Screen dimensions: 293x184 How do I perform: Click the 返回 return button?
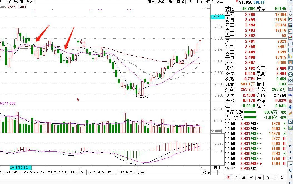pyautogui.click(x=220, y=2)
